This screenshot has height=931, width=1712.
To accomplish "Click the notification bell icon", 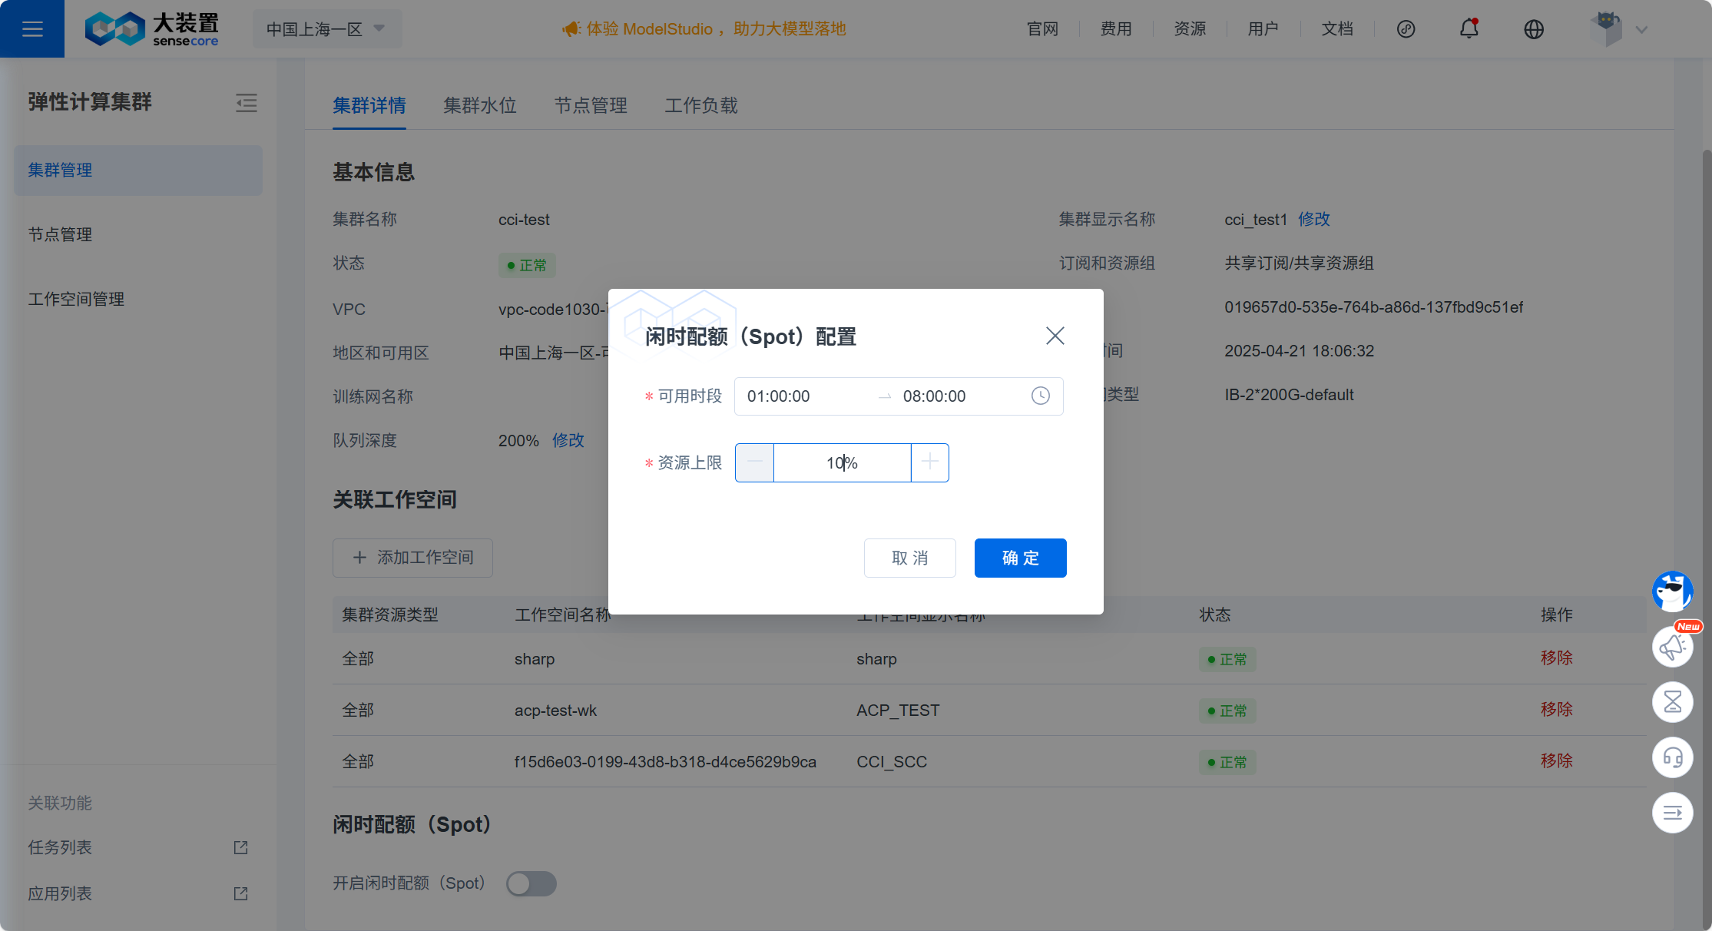I will (1469, 29).
